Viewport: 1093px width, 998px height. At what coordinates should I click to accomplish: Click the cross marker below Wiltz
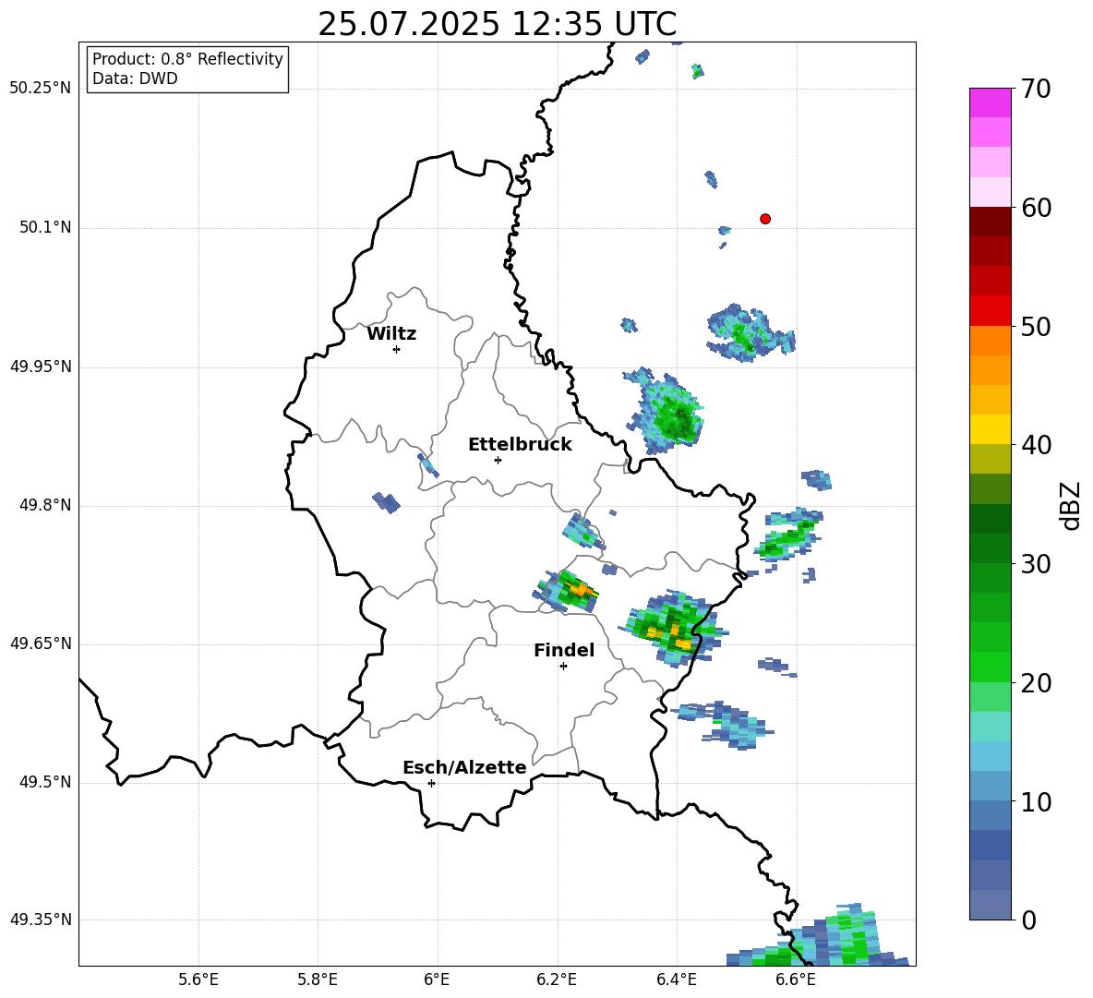point(396,349)
